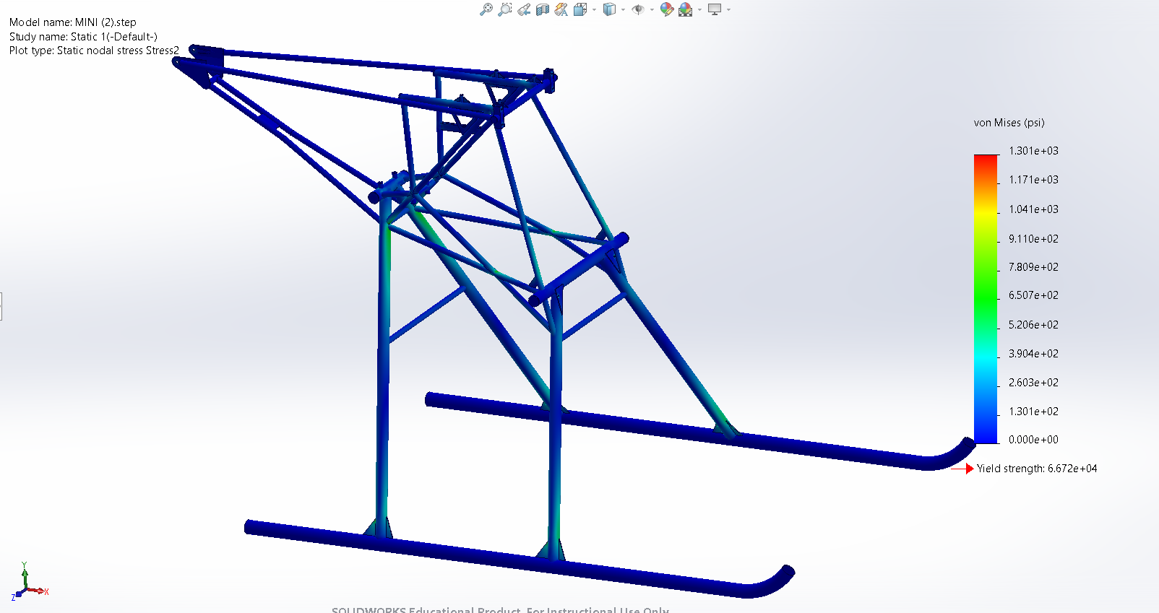The width and height of the screenshot is (1159, 613).
Task: Select Zoom to Area tool
Action: 505,9
